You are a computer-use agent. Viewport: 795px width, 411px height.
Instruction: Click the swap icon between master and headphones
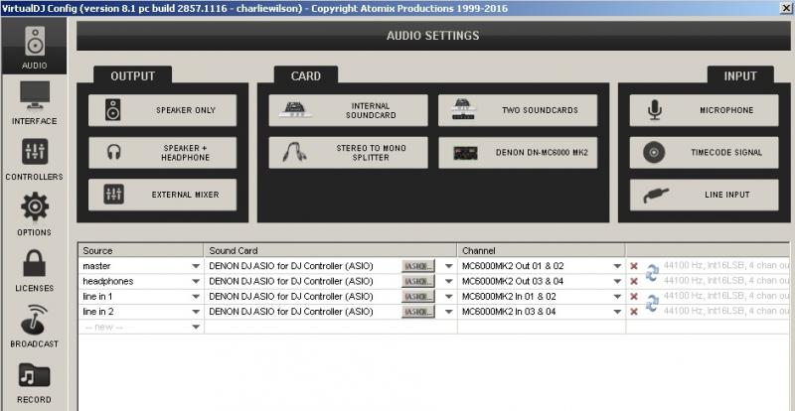tap(652, 273)
